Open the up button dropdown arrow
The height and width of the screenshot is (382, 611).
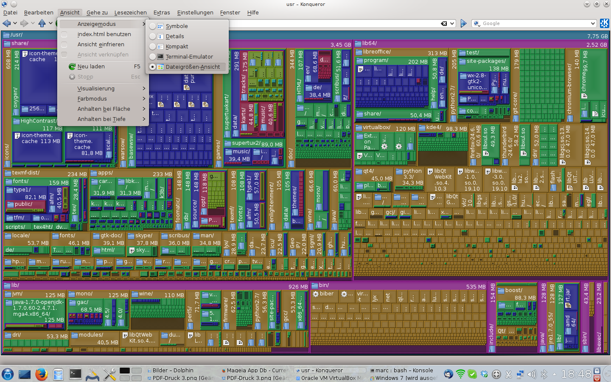50,23
